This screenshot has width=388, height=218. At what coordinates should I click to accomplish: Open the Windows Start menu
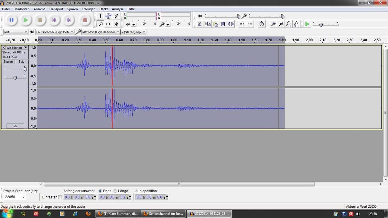tap(7, 213)
